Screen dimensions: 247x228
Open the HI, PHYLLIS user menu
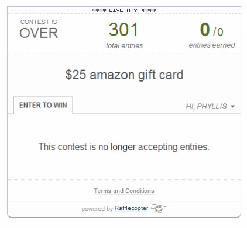pos(210,106)
